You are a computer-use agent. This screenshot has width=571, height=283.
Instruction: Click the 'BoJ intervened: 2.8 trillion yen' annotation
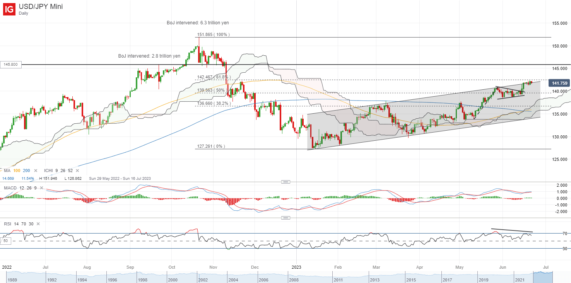point(149,56)
